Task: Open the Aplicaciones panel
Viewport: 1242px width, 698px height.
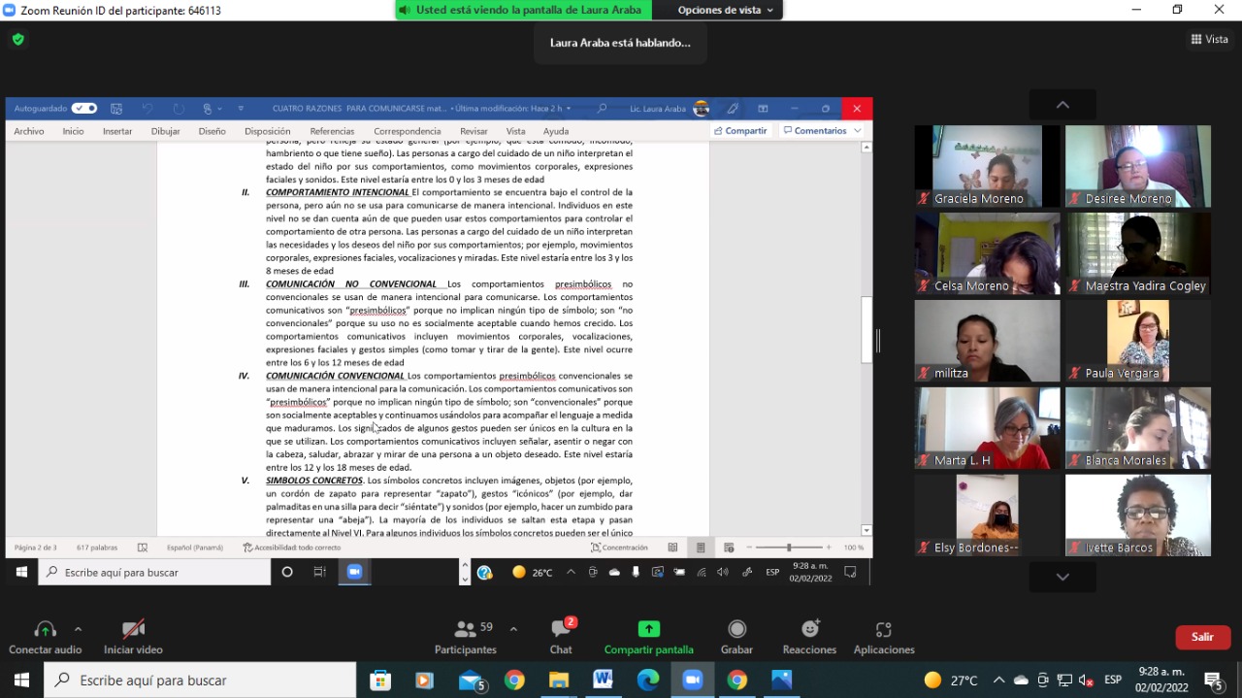Action: [883, 637]
